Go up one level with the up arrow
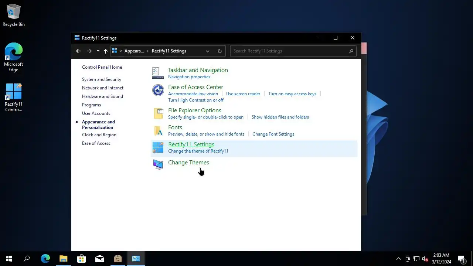 (x=106, y=51)
